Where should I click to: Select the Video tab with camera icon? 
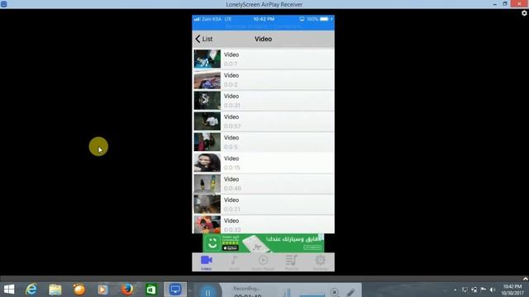(x=206, y=262)
